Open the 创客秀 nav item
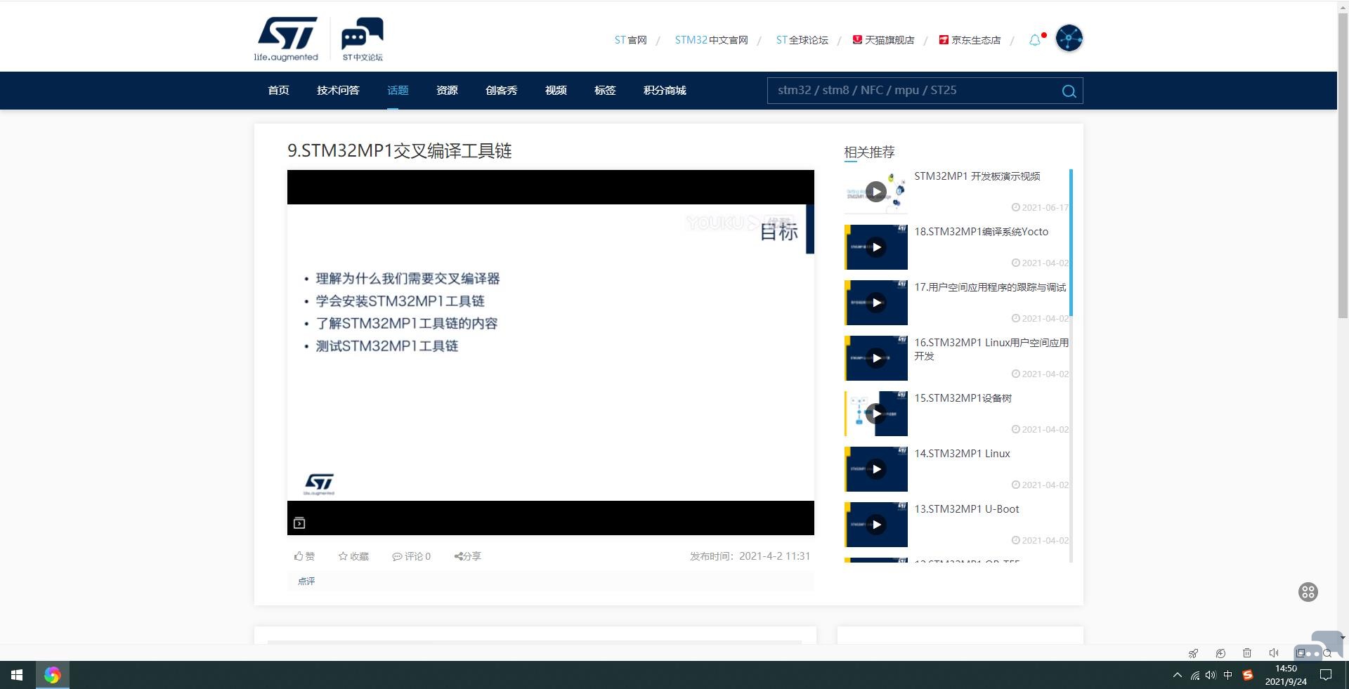 (x=502, y=91)
